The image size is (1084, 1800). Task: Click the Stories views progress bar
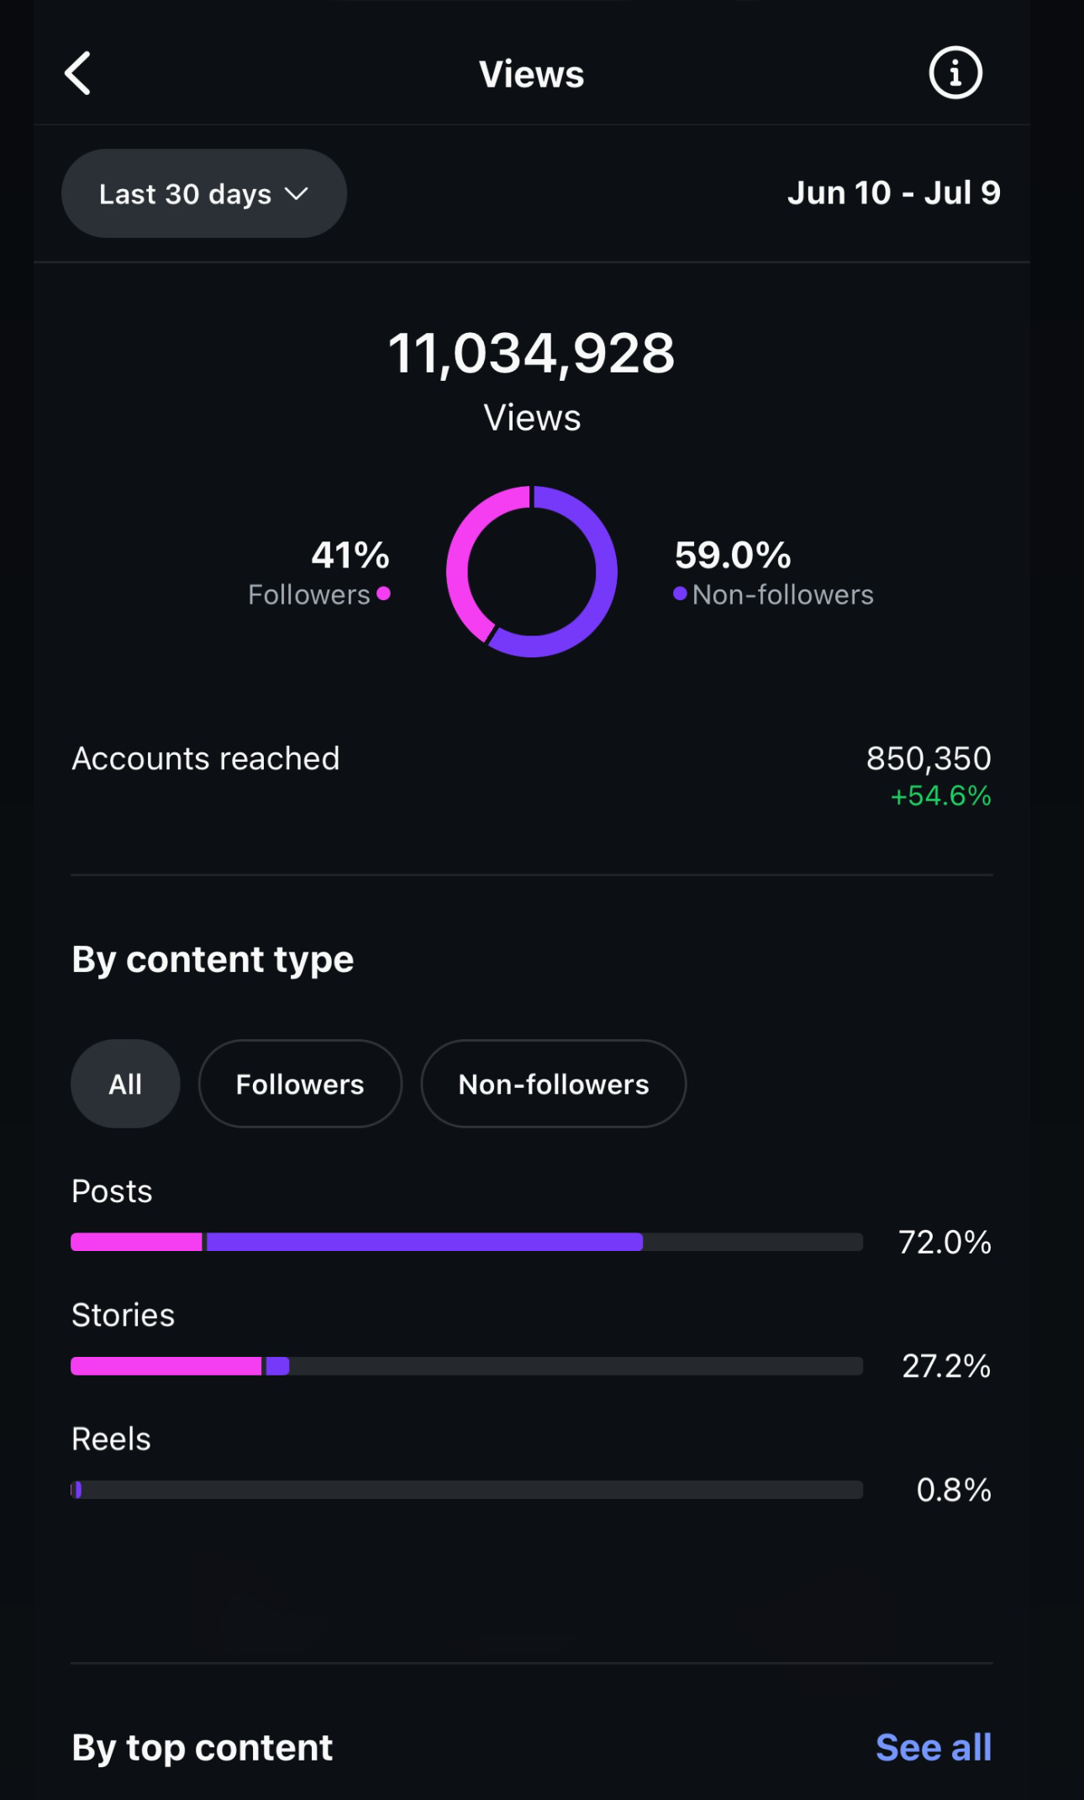466,1365
